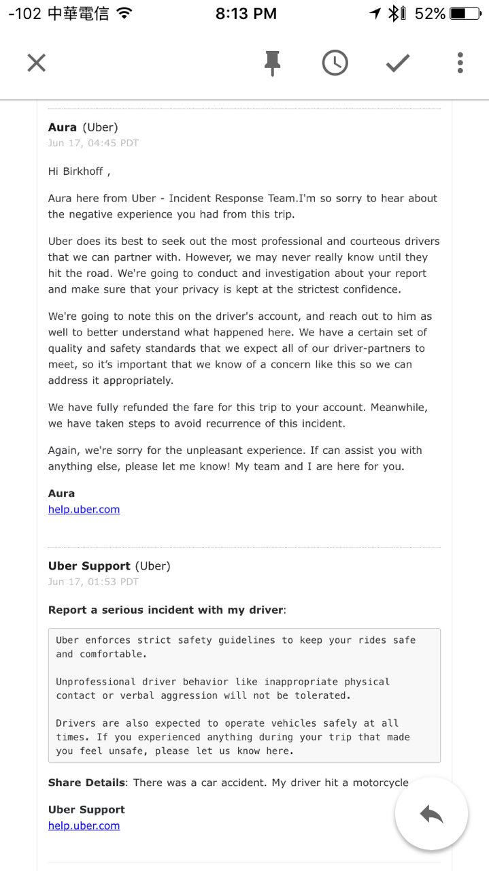Tap the Bluetooth icon in status bar
The image size is (489, 871).
pyautogui.click(x=394, y=14)
